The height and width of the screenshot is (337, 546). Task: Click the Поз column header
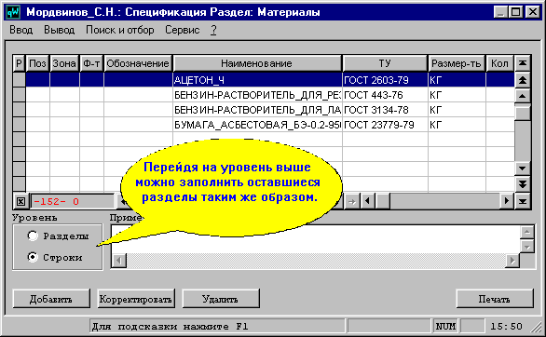37,63
